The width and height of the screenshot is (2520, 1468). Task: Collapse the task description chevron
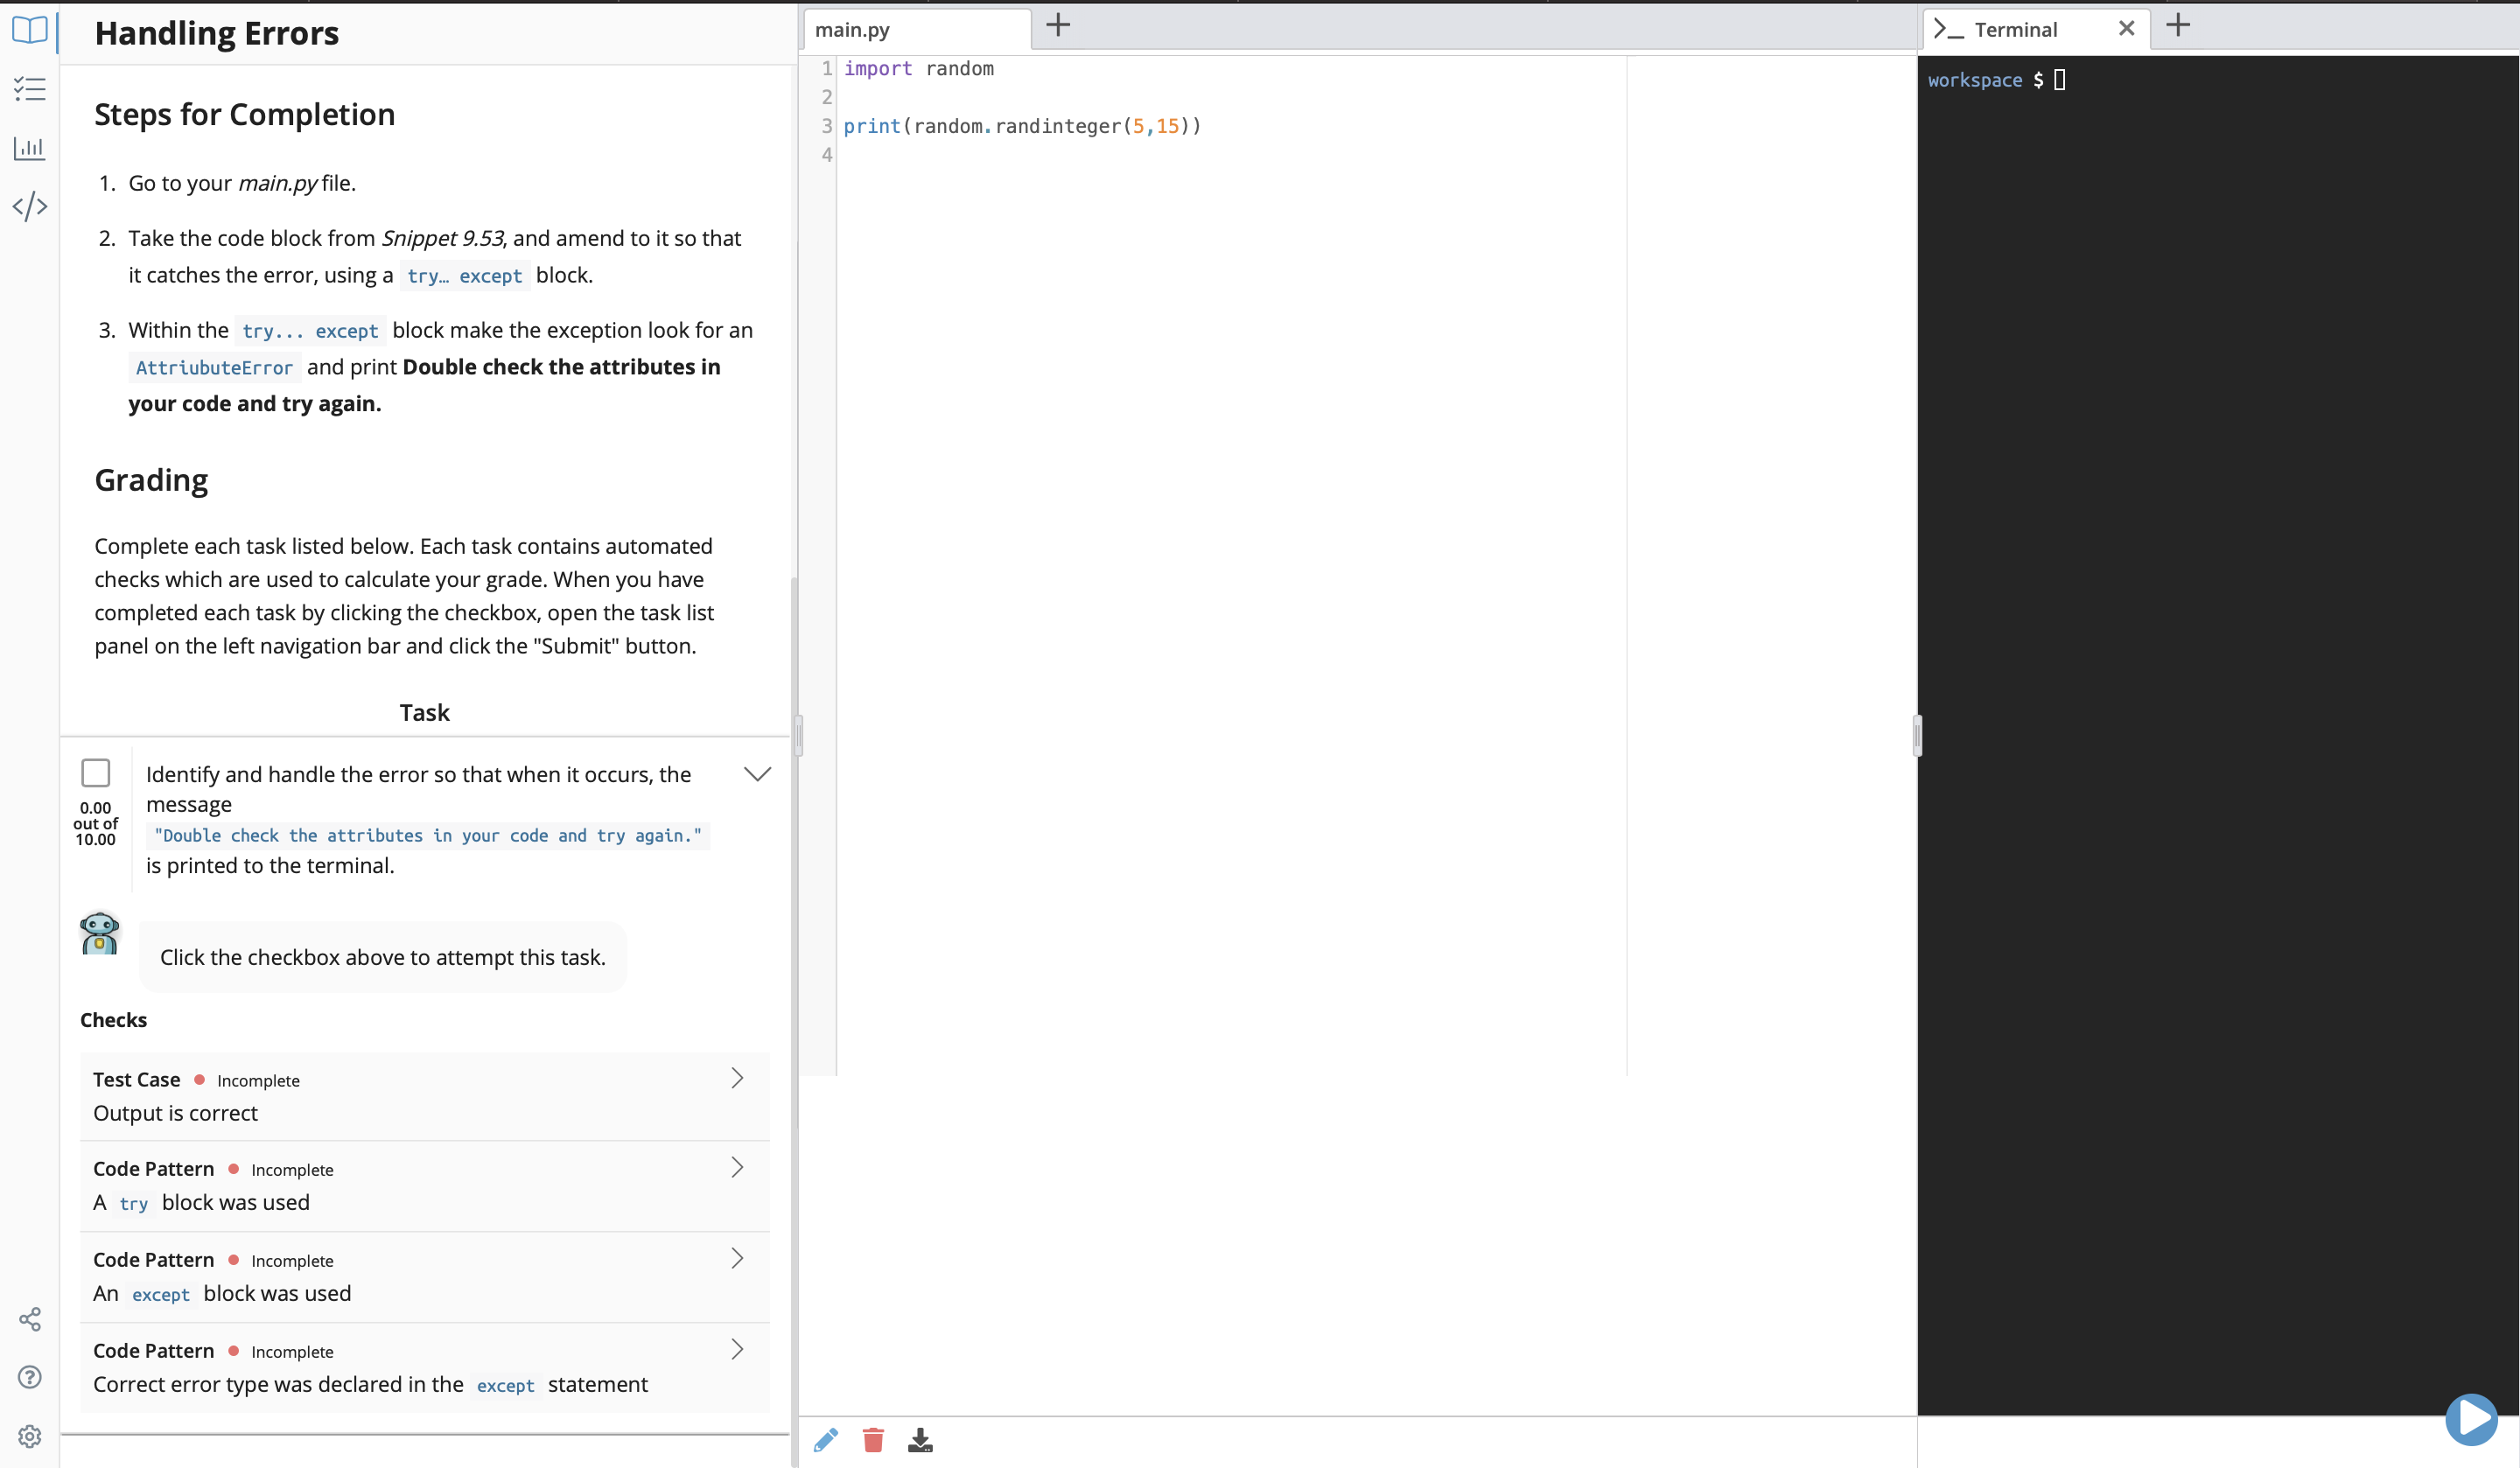pyautogui.click(x=757, y=774)
